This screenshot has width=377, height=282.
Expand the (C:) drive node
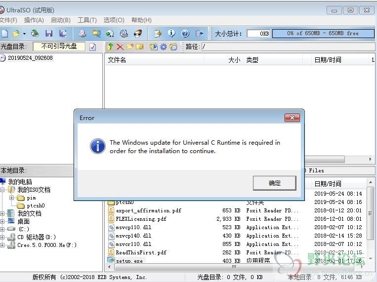(x=2, y=229)
